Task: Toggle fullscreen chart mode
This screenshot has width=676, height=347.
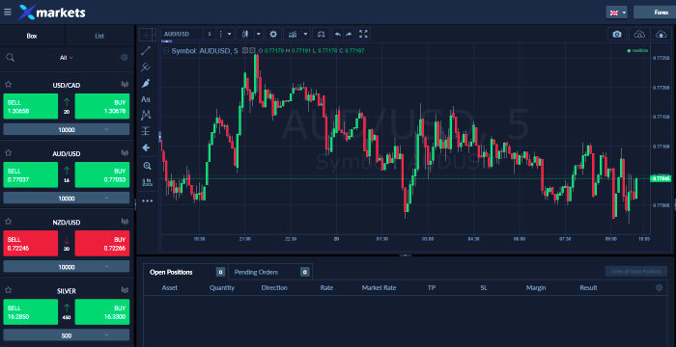Action: (x=363, y=34)
